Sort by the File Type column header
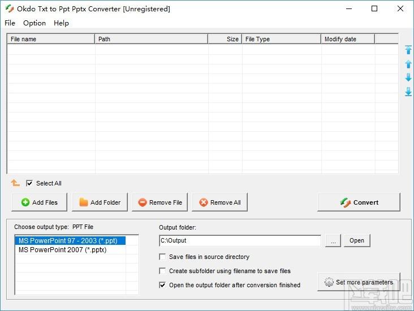This screenshot has height=311, width=414. pyautogui.click(x=282, y=39)
